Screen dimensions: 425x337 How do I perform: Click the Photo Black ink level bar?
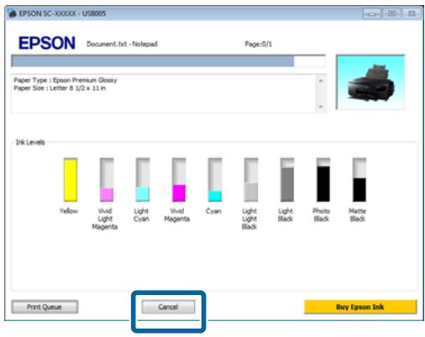pos(323,180)
